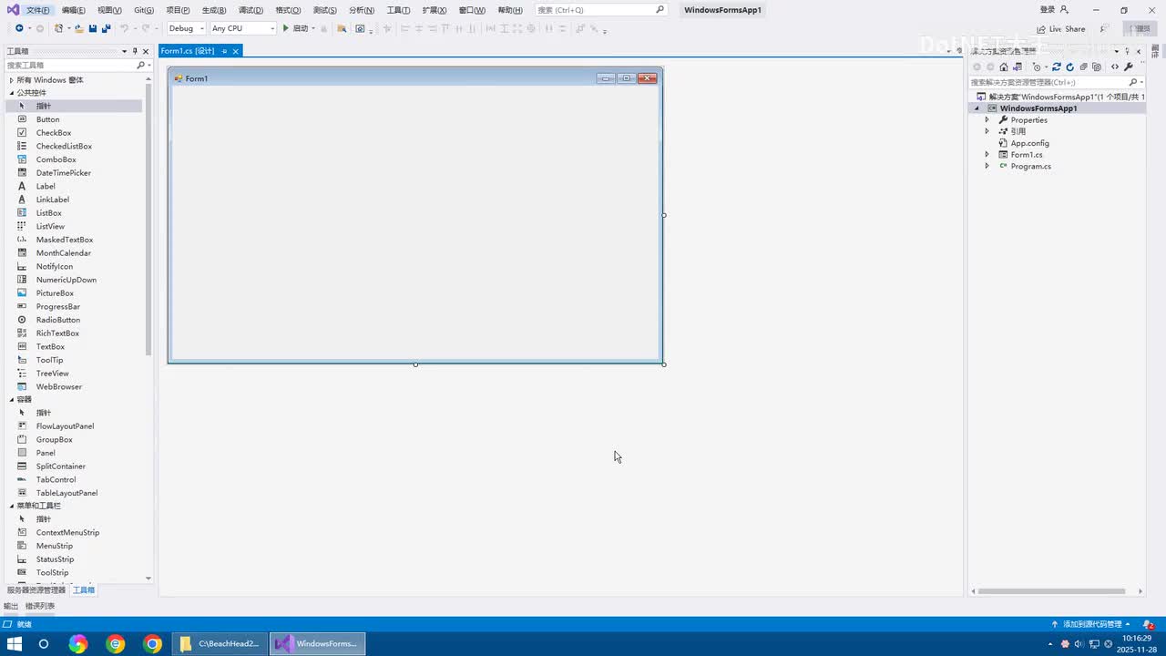Open the Any CPU platform dropdown
1166x656 pixels.
point(243,28)
